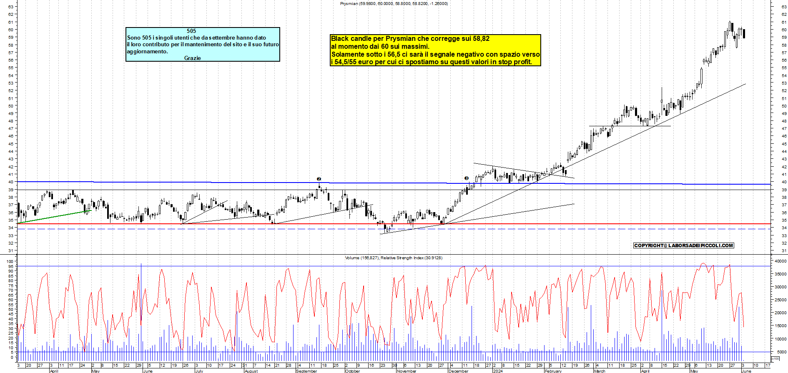Click the "Solamente sotto i 56,5" annotation line

click(x=435, y=54)
